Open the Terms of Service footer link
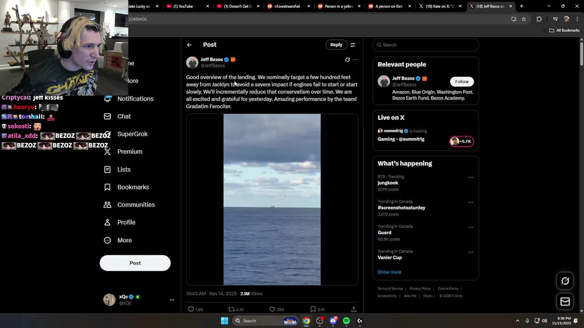This screenshot has width=584, height=328. [390, 288]
